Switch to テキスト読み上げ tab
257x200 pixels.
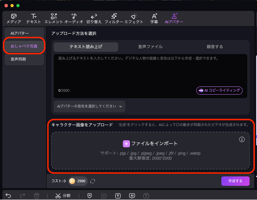pyautogui.click(x=86, y=47)
